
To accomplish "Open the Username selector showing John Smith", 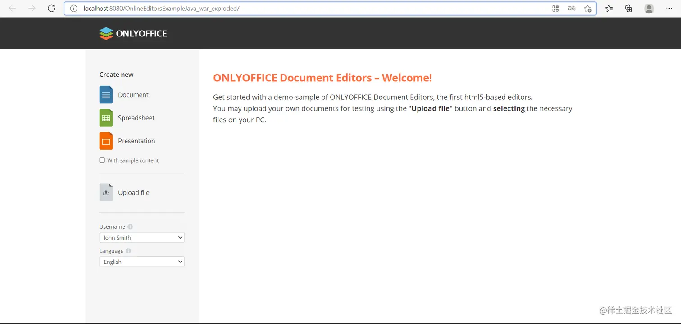I will click(x=141, y=237).
